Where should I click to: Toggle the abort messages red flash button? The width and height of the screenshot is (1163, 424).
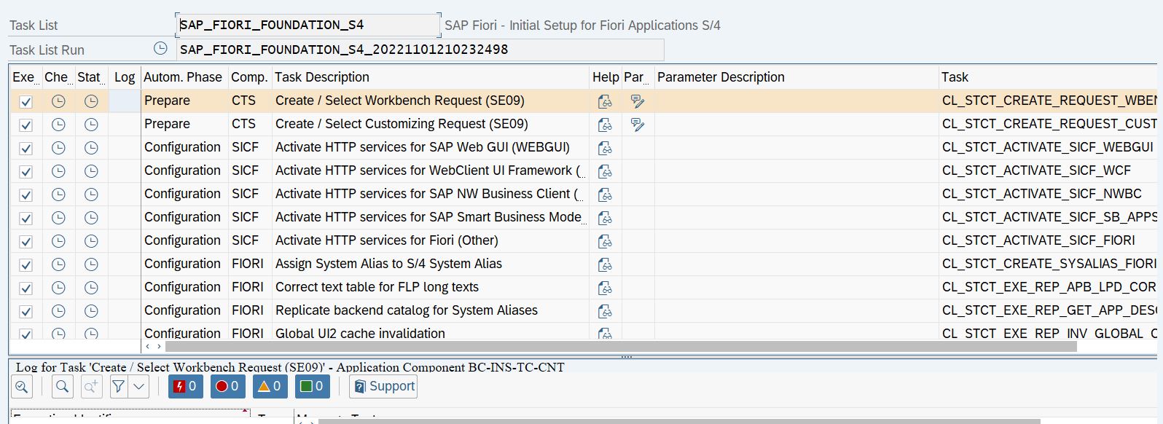[186, 386]
